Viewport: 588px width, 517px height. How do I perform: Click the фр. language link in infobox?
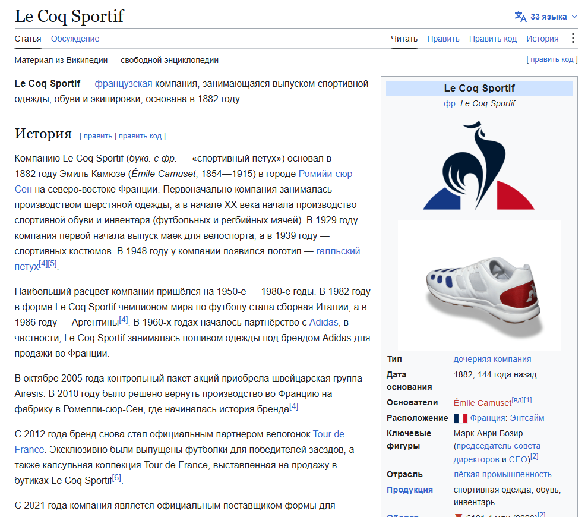[450, 103]
